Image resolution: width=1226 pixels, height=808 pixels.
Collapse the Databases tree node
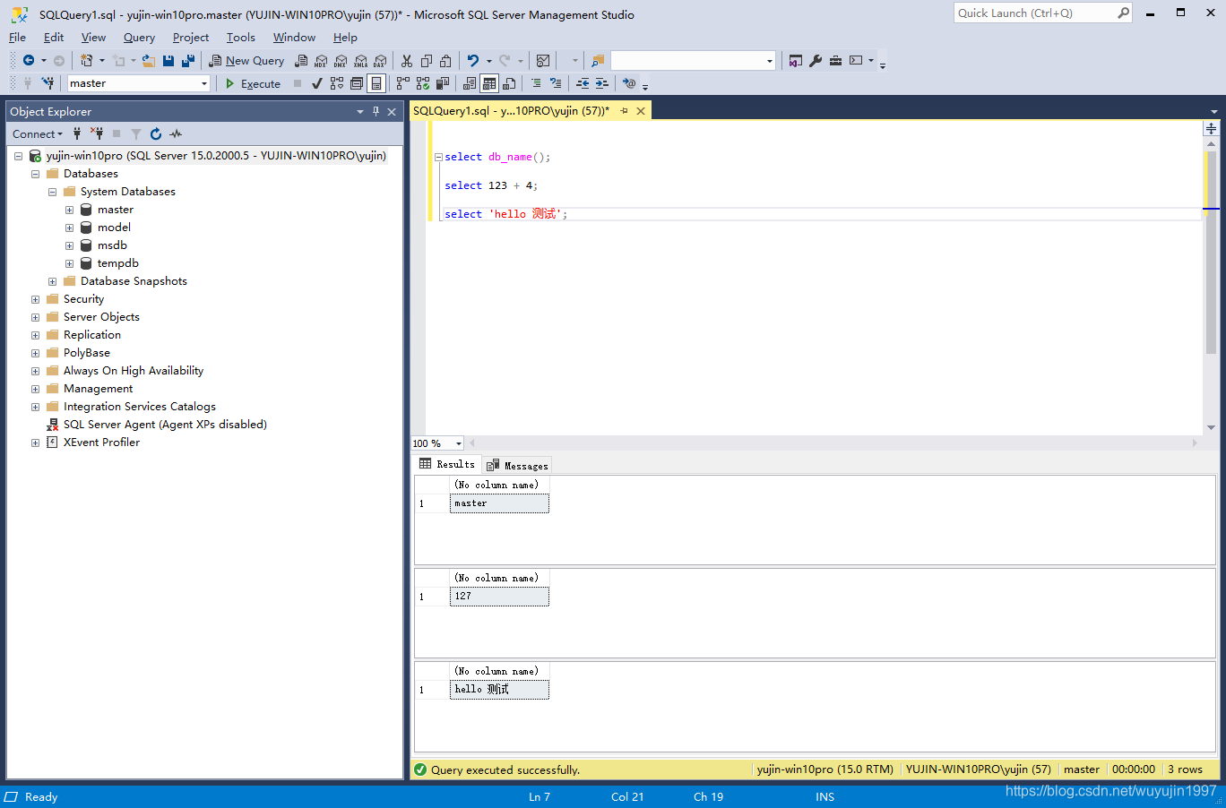click(35, 174)
